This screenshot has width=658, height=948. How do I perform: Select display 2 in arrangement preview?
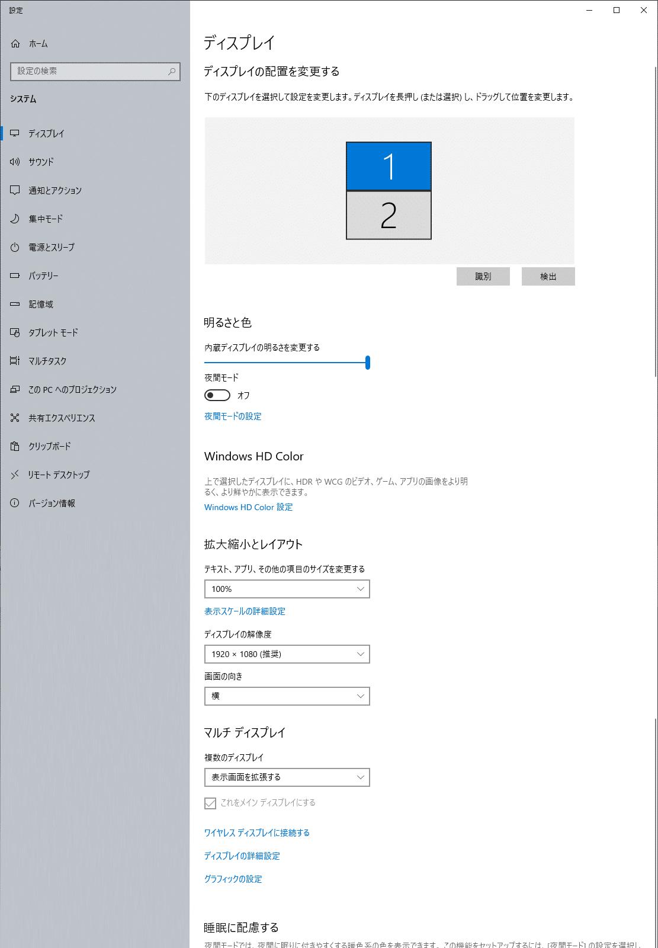click(389, 215)
